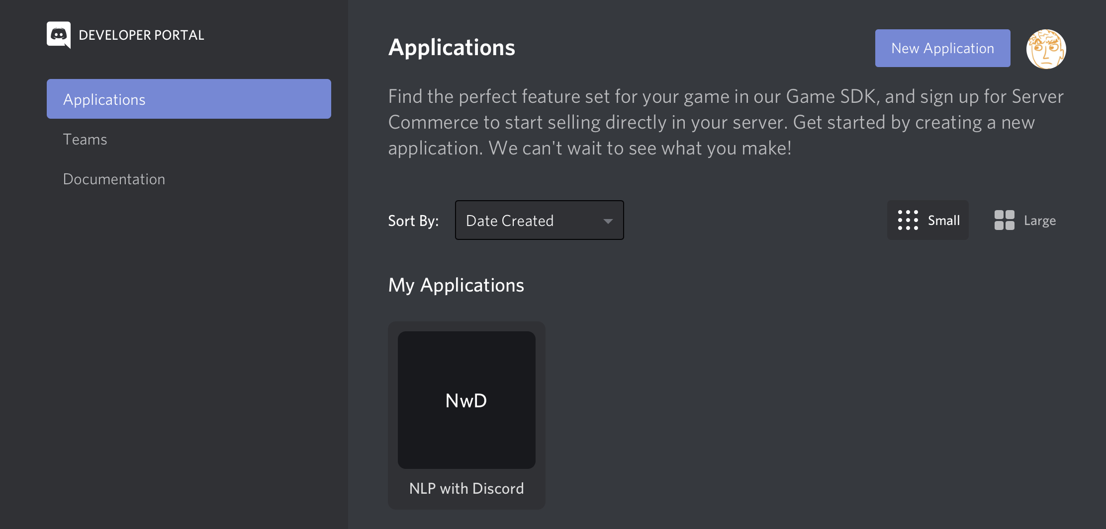
Task: Create a New Application
Action: click(x=942, y=48)
